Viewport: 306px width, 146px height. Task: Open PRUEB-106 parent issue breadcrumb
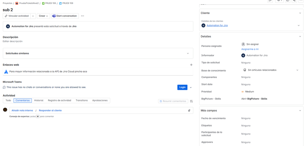click(50, 3)
